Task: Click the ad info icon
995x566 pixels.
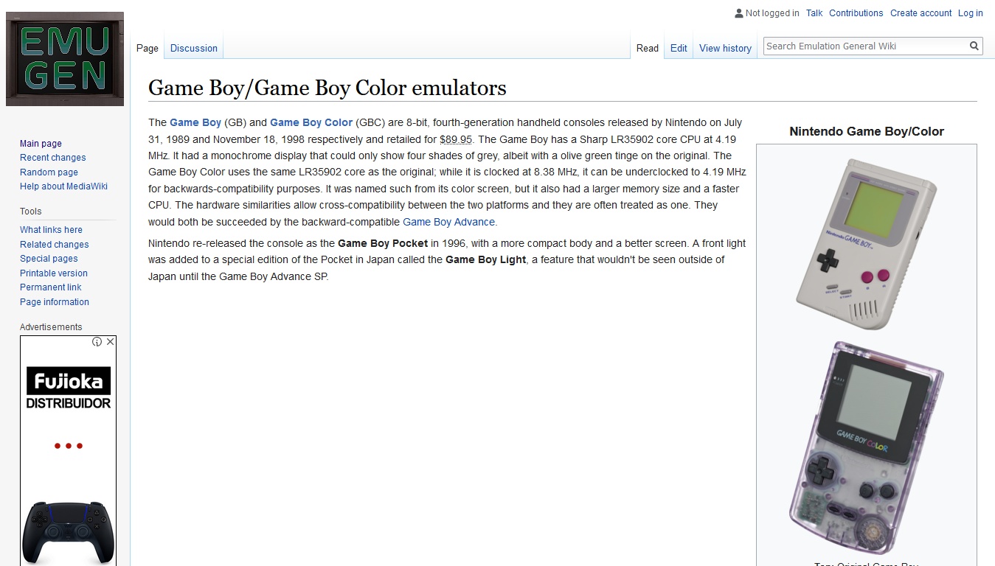Action: 97,342
